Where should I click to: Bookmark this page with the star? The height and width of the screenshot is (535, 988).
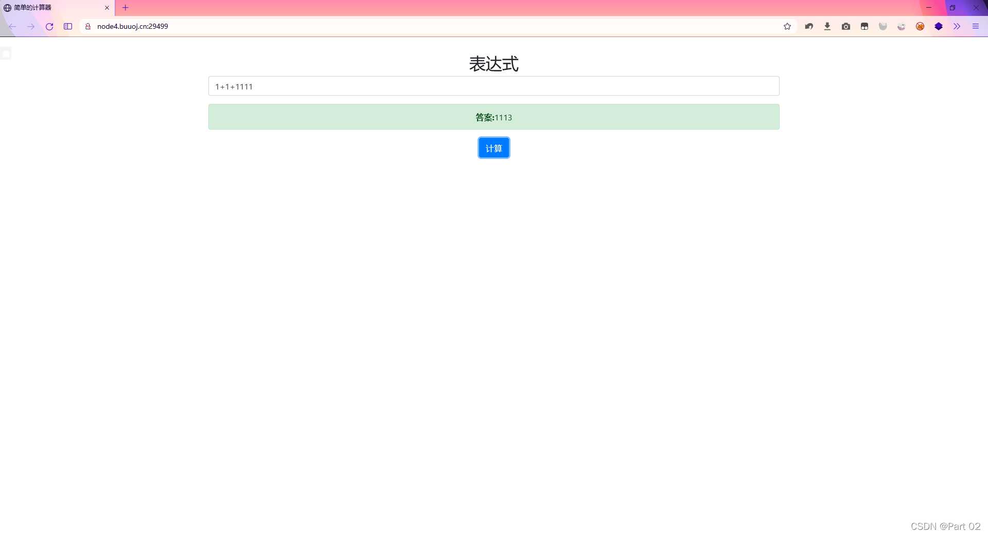click(x=787, y=26)
